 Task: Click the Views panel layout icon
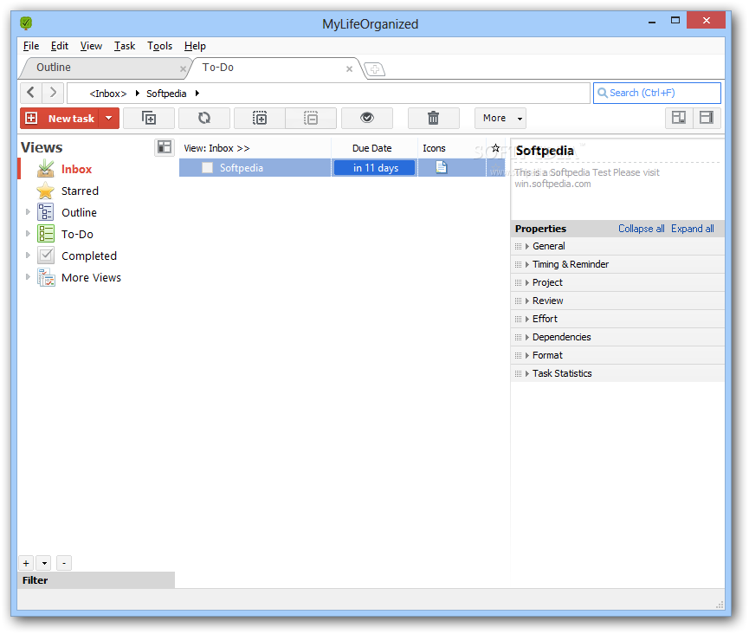pos(165,147)
